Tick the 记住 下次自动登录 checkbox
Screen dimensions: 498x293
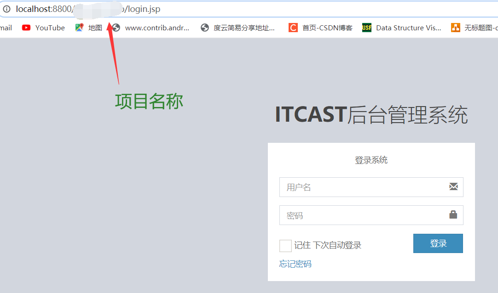285,246
